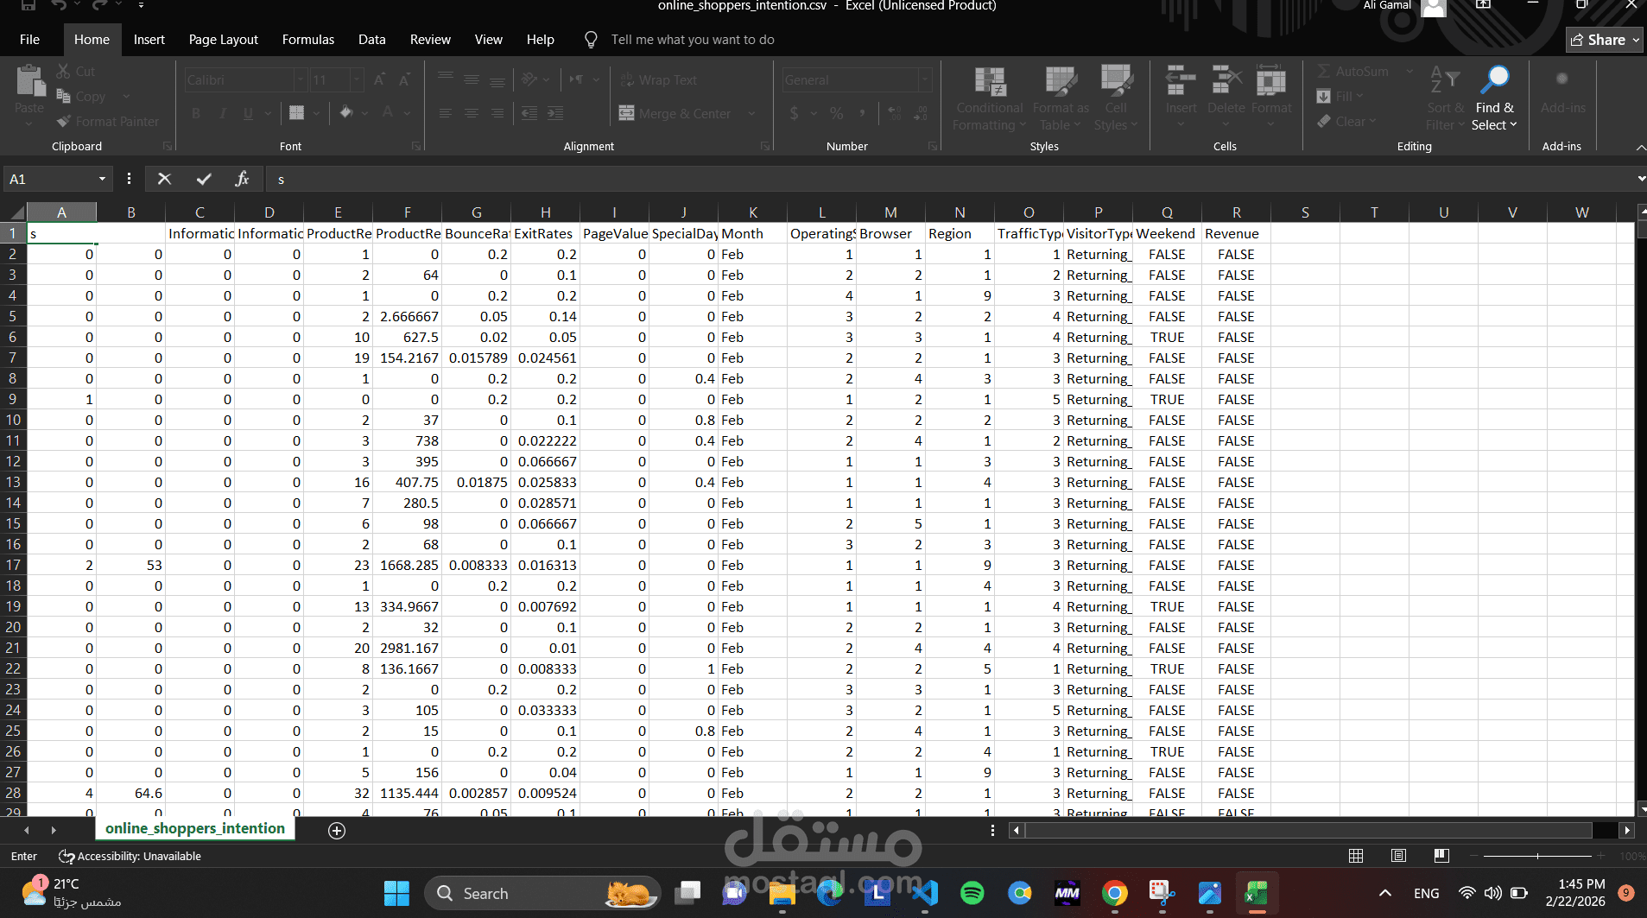Open the Sort & Filter command

(1445, 98)
